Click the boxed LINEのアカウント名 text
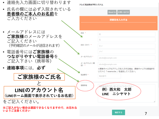Image resolution: width=159 pixels, height=119 pixels. (x=39, y=91)
